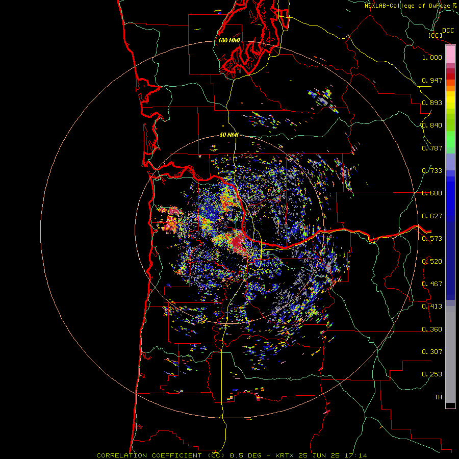Click the NEXLAB-College of DuPage credit text
The height and width of the screenshot is (459, 459).
[410, 6]
